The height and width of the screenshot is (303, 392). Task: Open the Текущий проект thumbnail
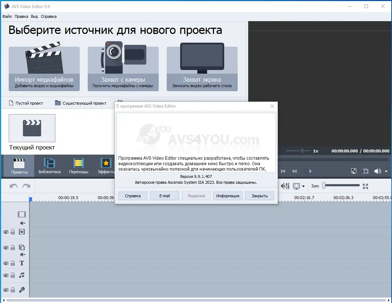32,128
